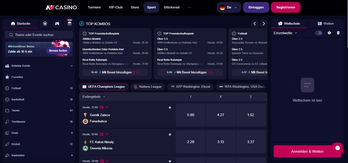Click the stats icon for FC Kairat Almaty match
The width and height of the screenshot is (348, 163).
pos(101,134)
